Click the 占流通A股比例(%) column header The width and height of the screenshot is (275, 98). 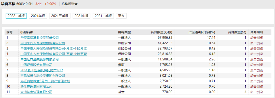(x=202, y=32)
